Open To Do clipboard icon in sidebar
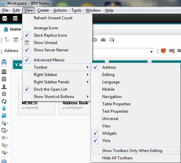Screen dimensions: 181x163 coord(4,94)
